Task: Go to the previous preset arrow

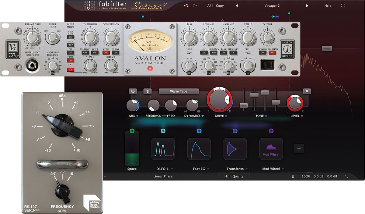Action: (237, 5)
